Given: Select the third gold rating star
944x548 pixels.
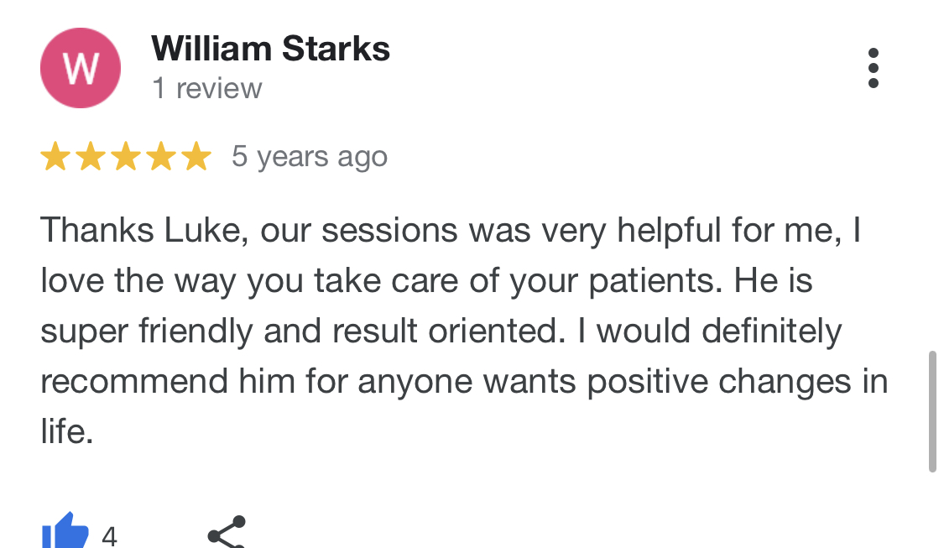Looking at the screenshot, I should tap(126, 157).
